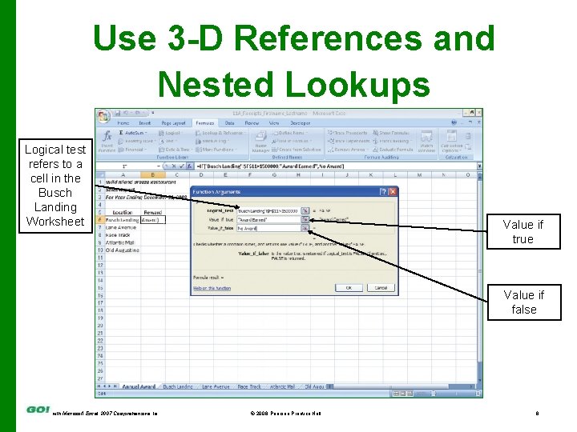The width and height of the screenshot is (577, 432).
Task: Select the Annual Award sheet tab
Action: [139, 386]
